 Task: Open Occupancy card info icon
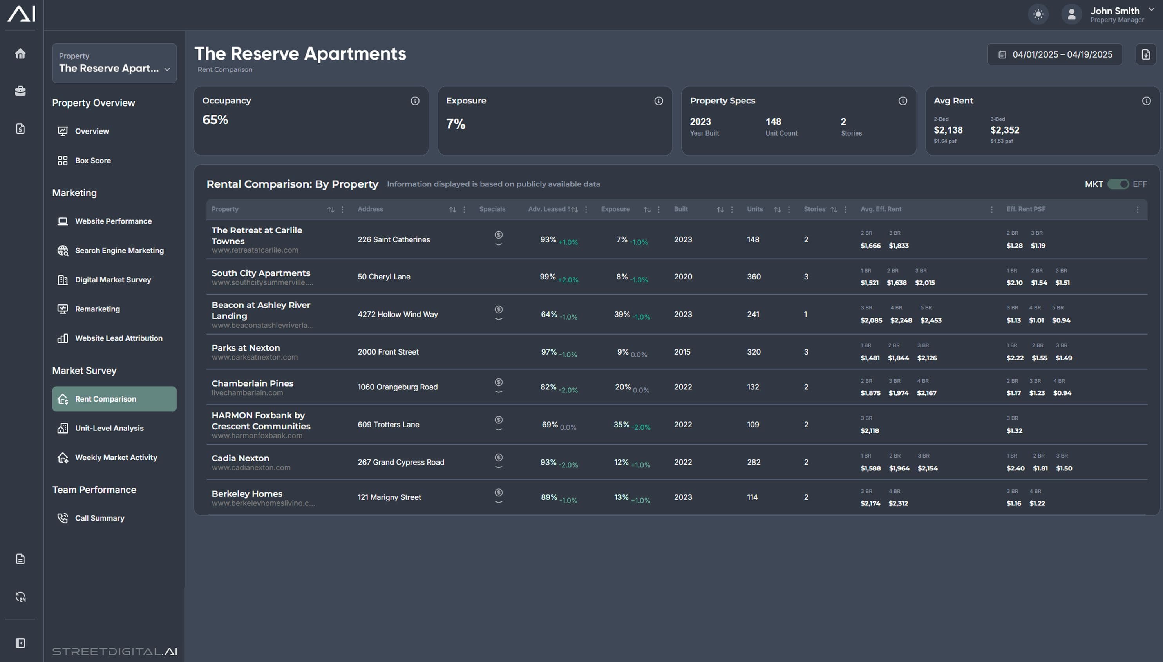(x=415, y=101)
